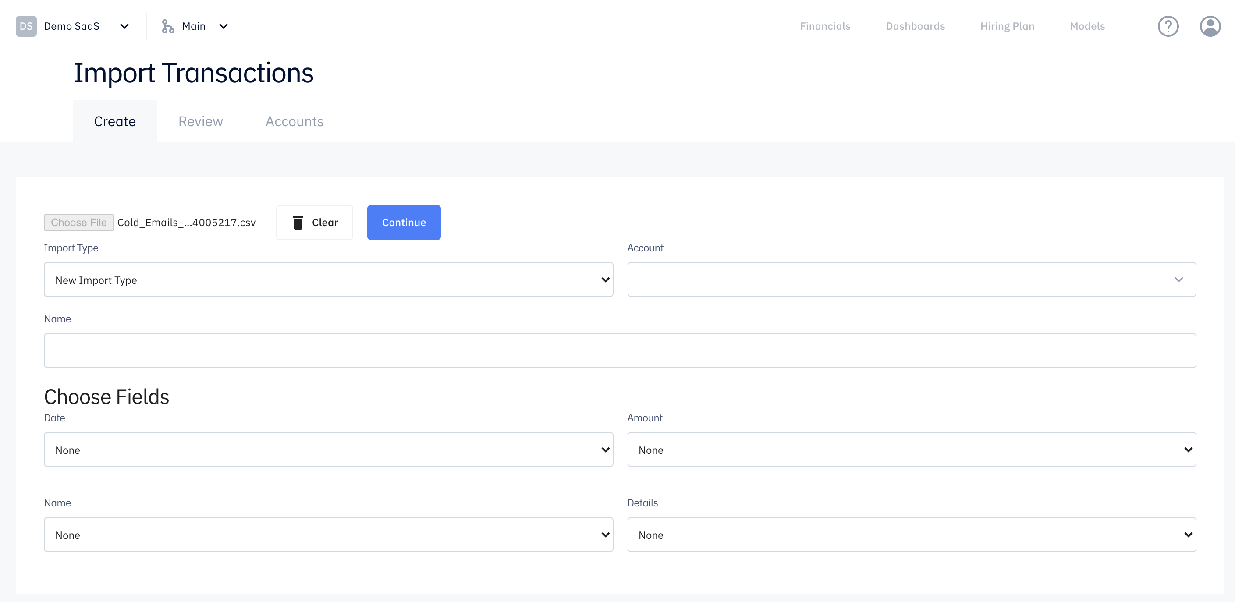This screenshot has height=602, width=1235.
Task: Click the Clear button label
Action: (325, 223)
